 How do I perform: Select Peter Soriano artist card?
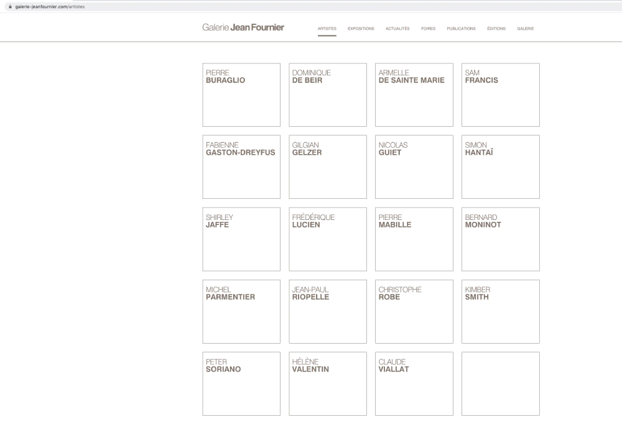[241, 383]
